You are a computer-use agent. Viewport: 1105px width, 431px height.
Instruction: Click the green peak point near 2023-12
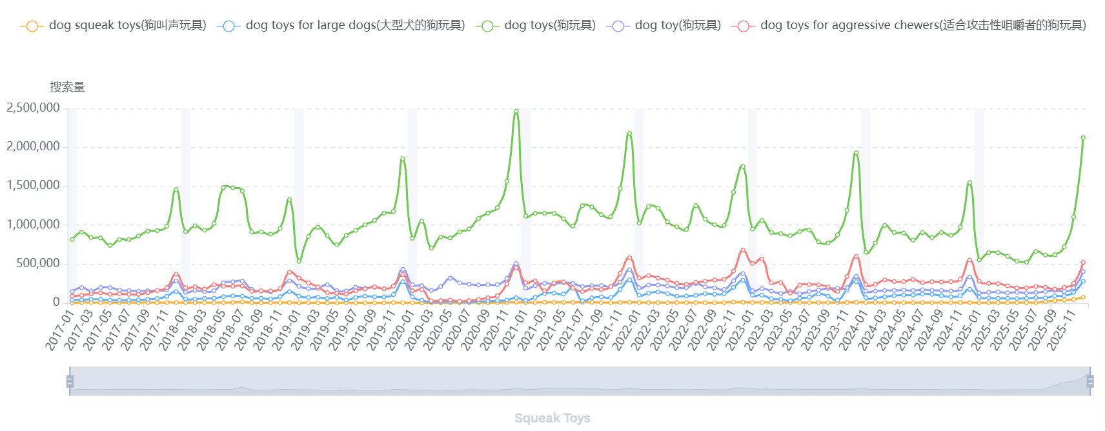856,153
